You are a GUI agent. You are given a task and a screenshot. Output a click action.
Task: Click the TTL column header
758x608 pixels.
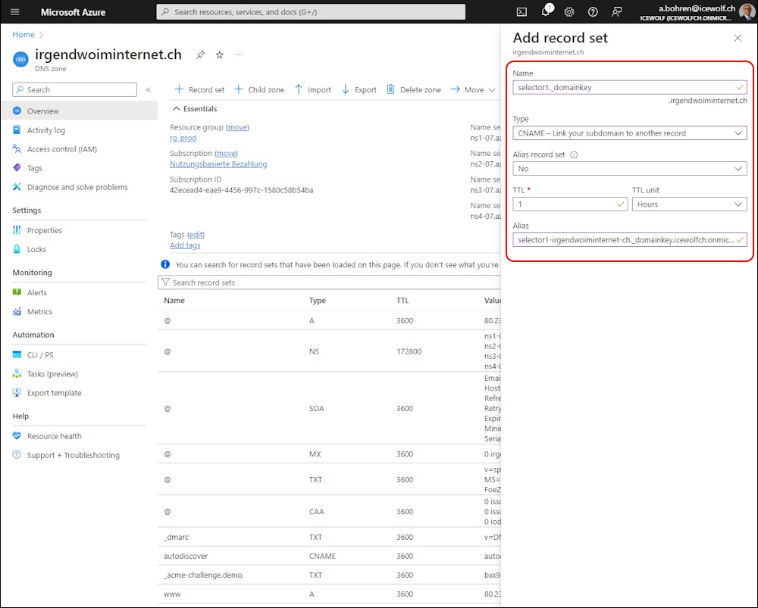[x=402, y=301]
